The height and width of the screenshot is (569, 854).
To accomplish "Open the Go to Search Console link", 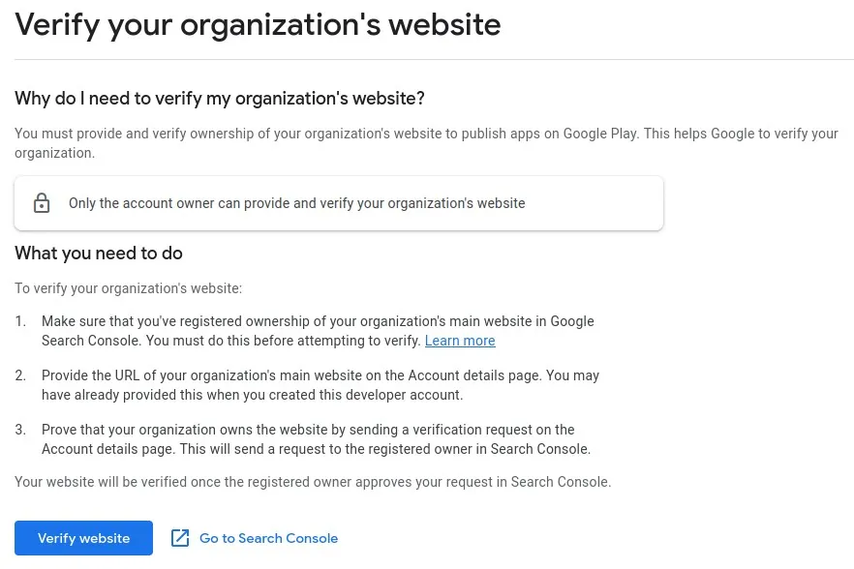I will coord(266,538).
